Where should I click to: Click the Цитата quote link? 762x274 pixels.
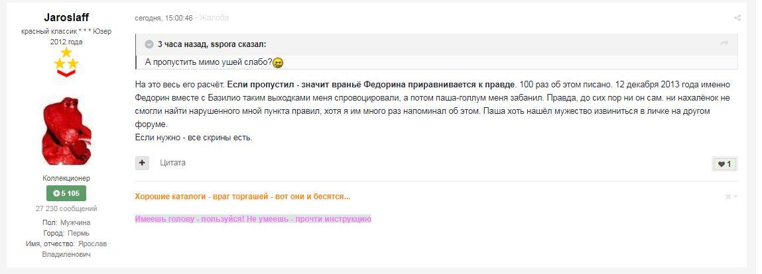pyautogui.click(x=172, y=163)
